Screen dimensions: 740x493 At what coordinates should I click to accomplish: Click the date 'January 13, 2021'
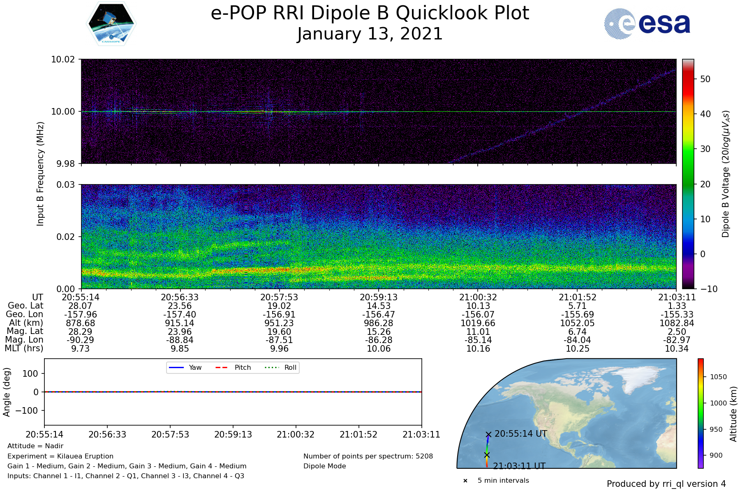point(370,34)
